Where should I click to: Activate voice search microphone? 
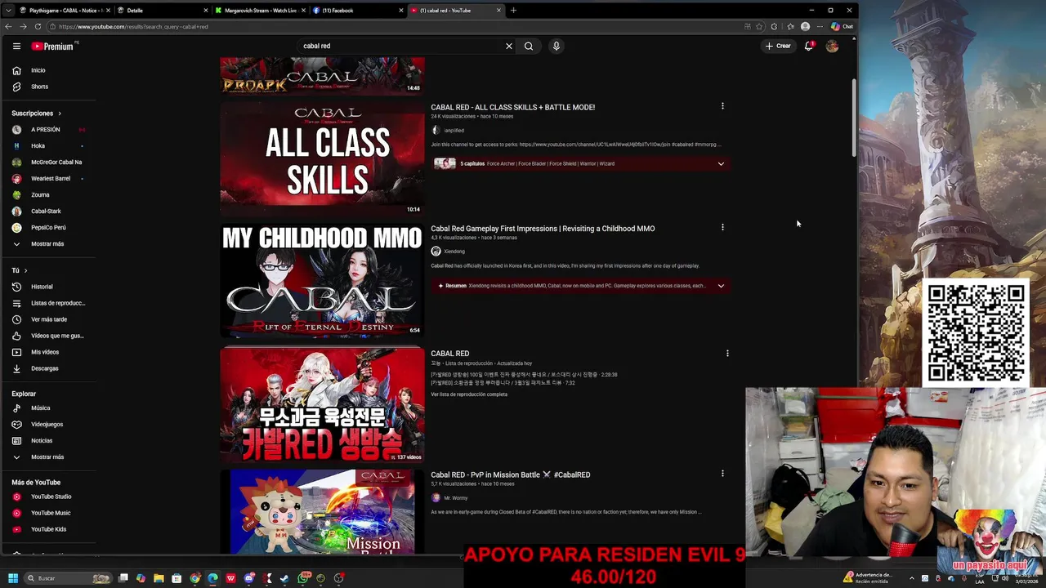point(556,47)
